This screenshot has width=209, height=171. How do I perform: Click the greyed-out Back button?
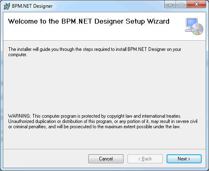click(x=145, y=159)
